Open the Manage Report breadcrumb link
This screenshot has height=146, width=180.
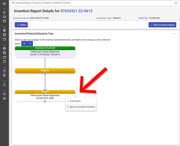23,3
